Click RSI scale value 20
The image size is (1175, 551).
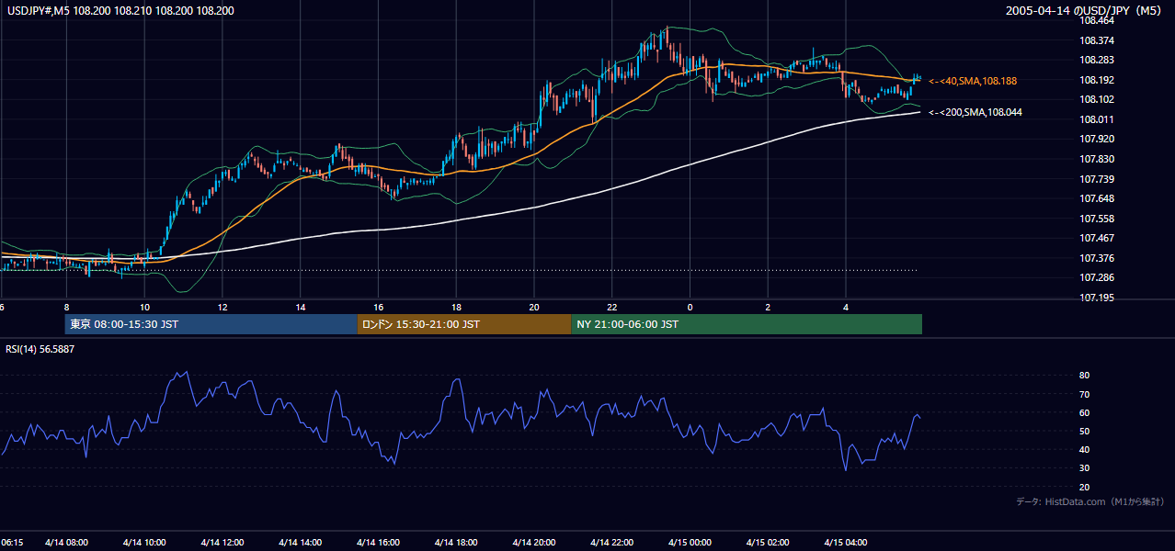coord(1084,487)
